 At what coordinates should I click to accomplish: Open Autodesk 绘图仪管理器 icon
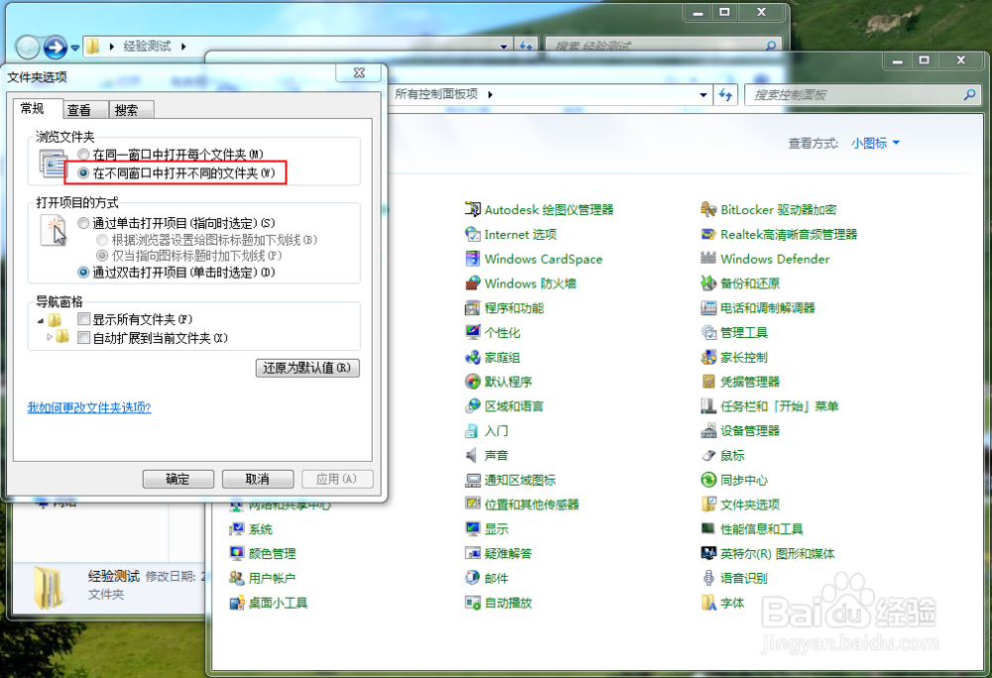pyautogui.click(x=472, y=209)
